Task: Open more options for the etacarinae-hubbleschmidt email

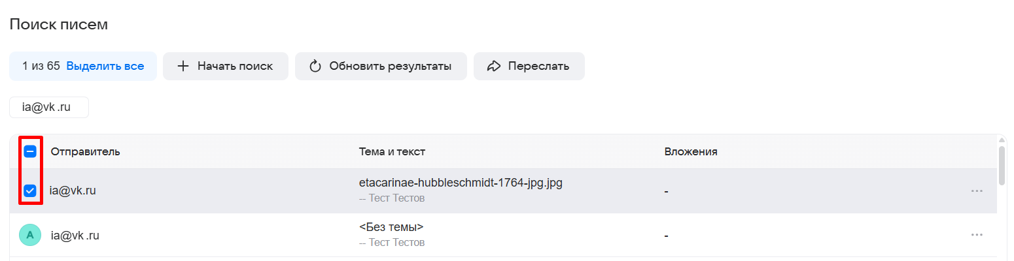Action: click(977, 191)
